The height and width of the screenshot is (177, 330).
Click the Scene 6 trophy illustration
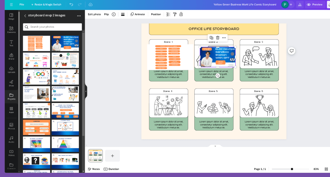coord(259,106)
